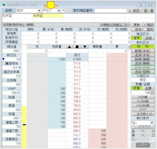The height and width of the screenshot is (149, 157).
Task: Click the edit icon next to 益 field
Action: click(153, 131)
